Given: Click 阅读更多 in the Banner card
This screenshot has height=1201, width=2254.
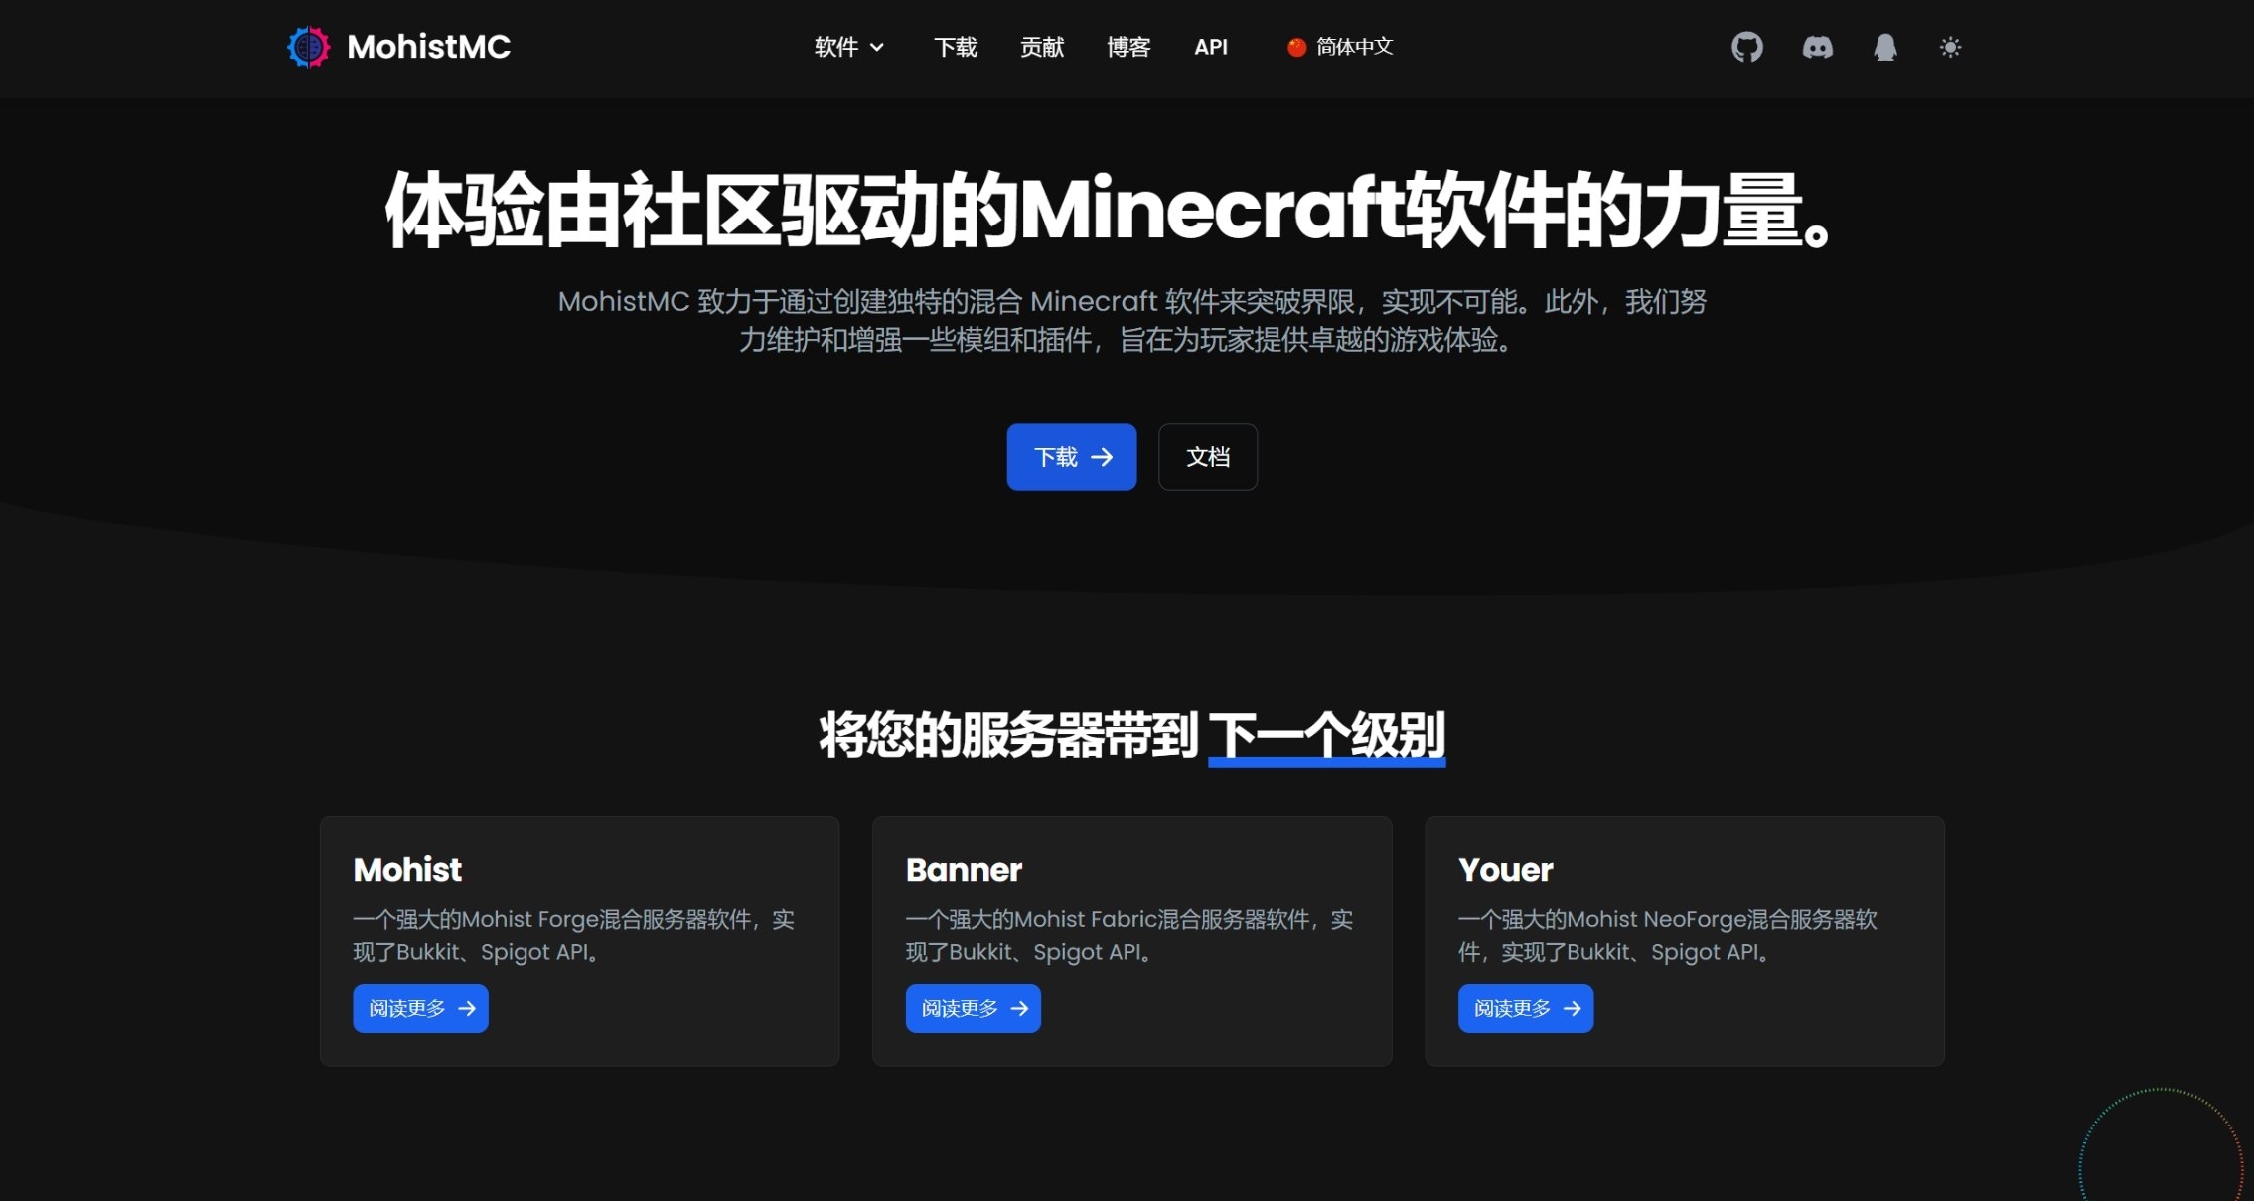Looking at the screenshot, I should (974, 1008).
